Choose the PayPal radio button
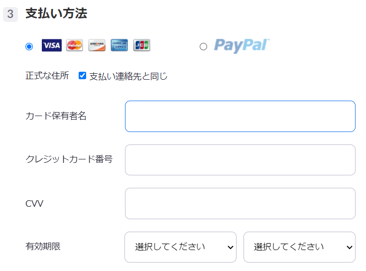Screen dimensions: 366x271 [203, 46]
